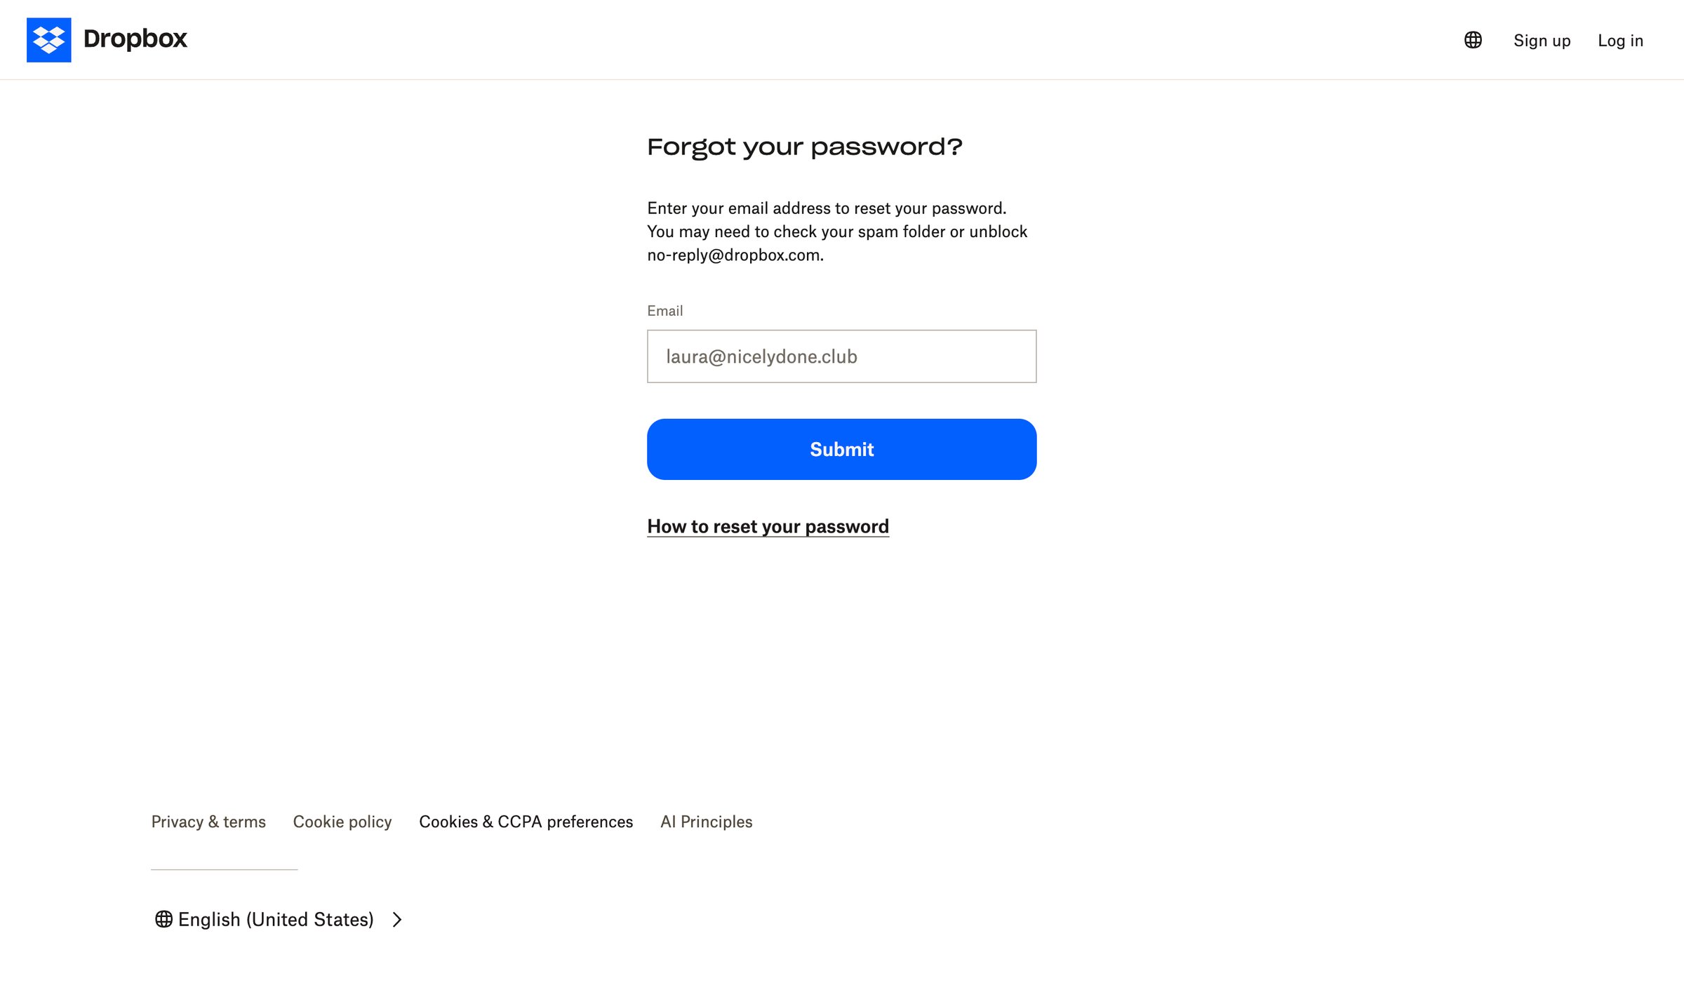Click the blue Submit button
1684x990 pixels.
pos(841,449)
